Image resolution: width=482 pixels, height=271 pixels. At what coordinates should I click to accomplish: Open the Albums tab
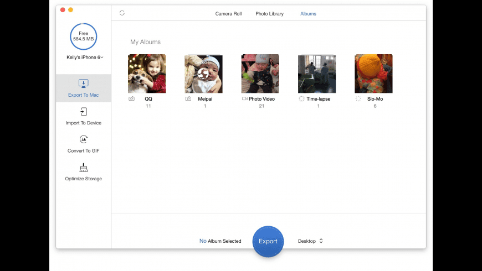point(308,14)
